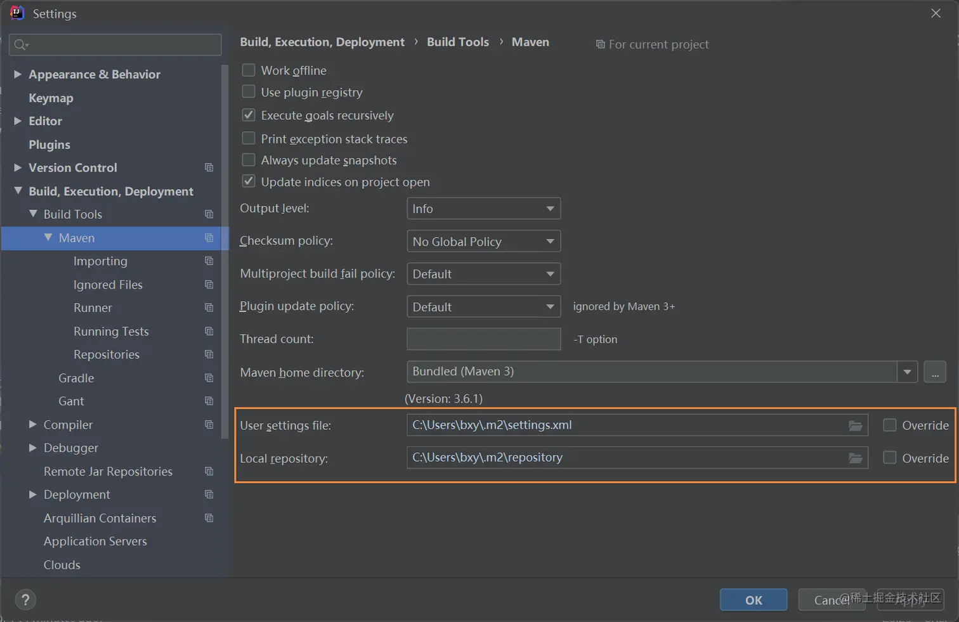Click the per-project icon beside Gradle
The image size is (959, 622).
click(x=209, y=378)
